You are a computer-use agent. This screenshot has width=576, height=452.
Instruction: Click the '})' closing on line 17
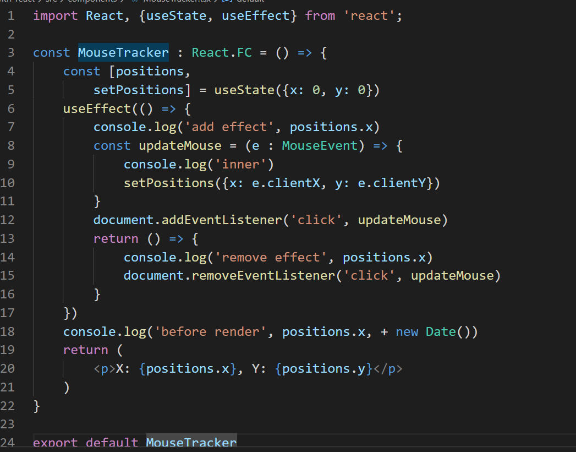tap(70, 313)
